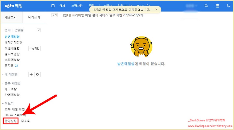Click 삭제 in the toolbar
234x130 pixels.
click(62, 6)
